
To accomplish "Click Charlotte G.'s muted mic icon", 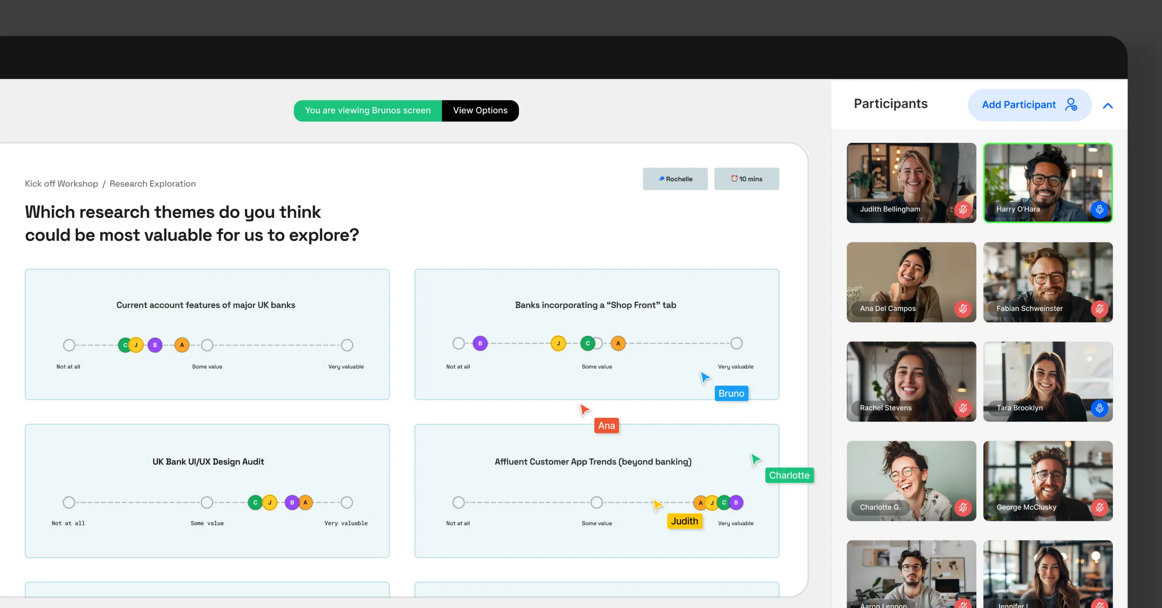I will (963, 508).
